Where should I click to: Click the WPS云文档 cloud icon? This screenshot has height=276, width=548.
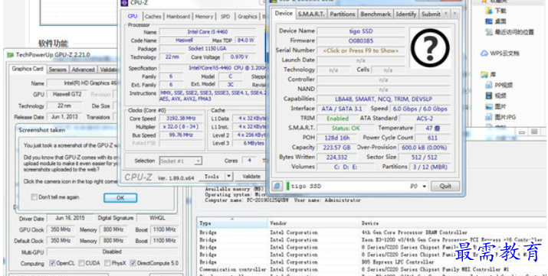pyautogui.click(x=484, y=54)
